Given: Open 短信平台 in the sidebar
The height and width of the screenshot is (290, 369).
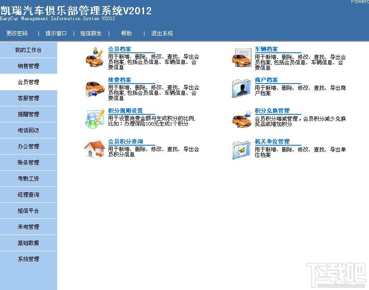Looking at the screenshot, I should pyautogui.click(x=29, y=210).
